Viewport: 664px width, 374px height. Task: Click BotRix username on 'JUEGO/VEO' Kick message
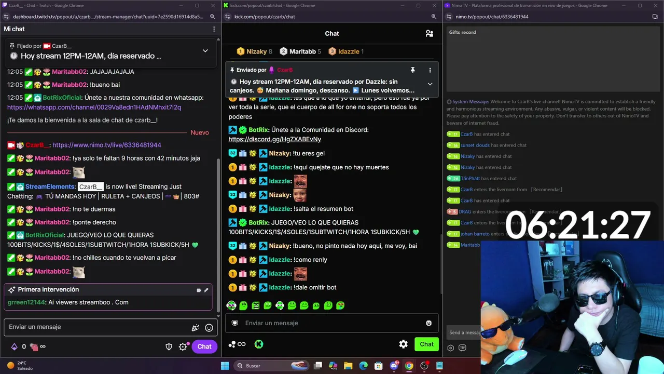257,223
